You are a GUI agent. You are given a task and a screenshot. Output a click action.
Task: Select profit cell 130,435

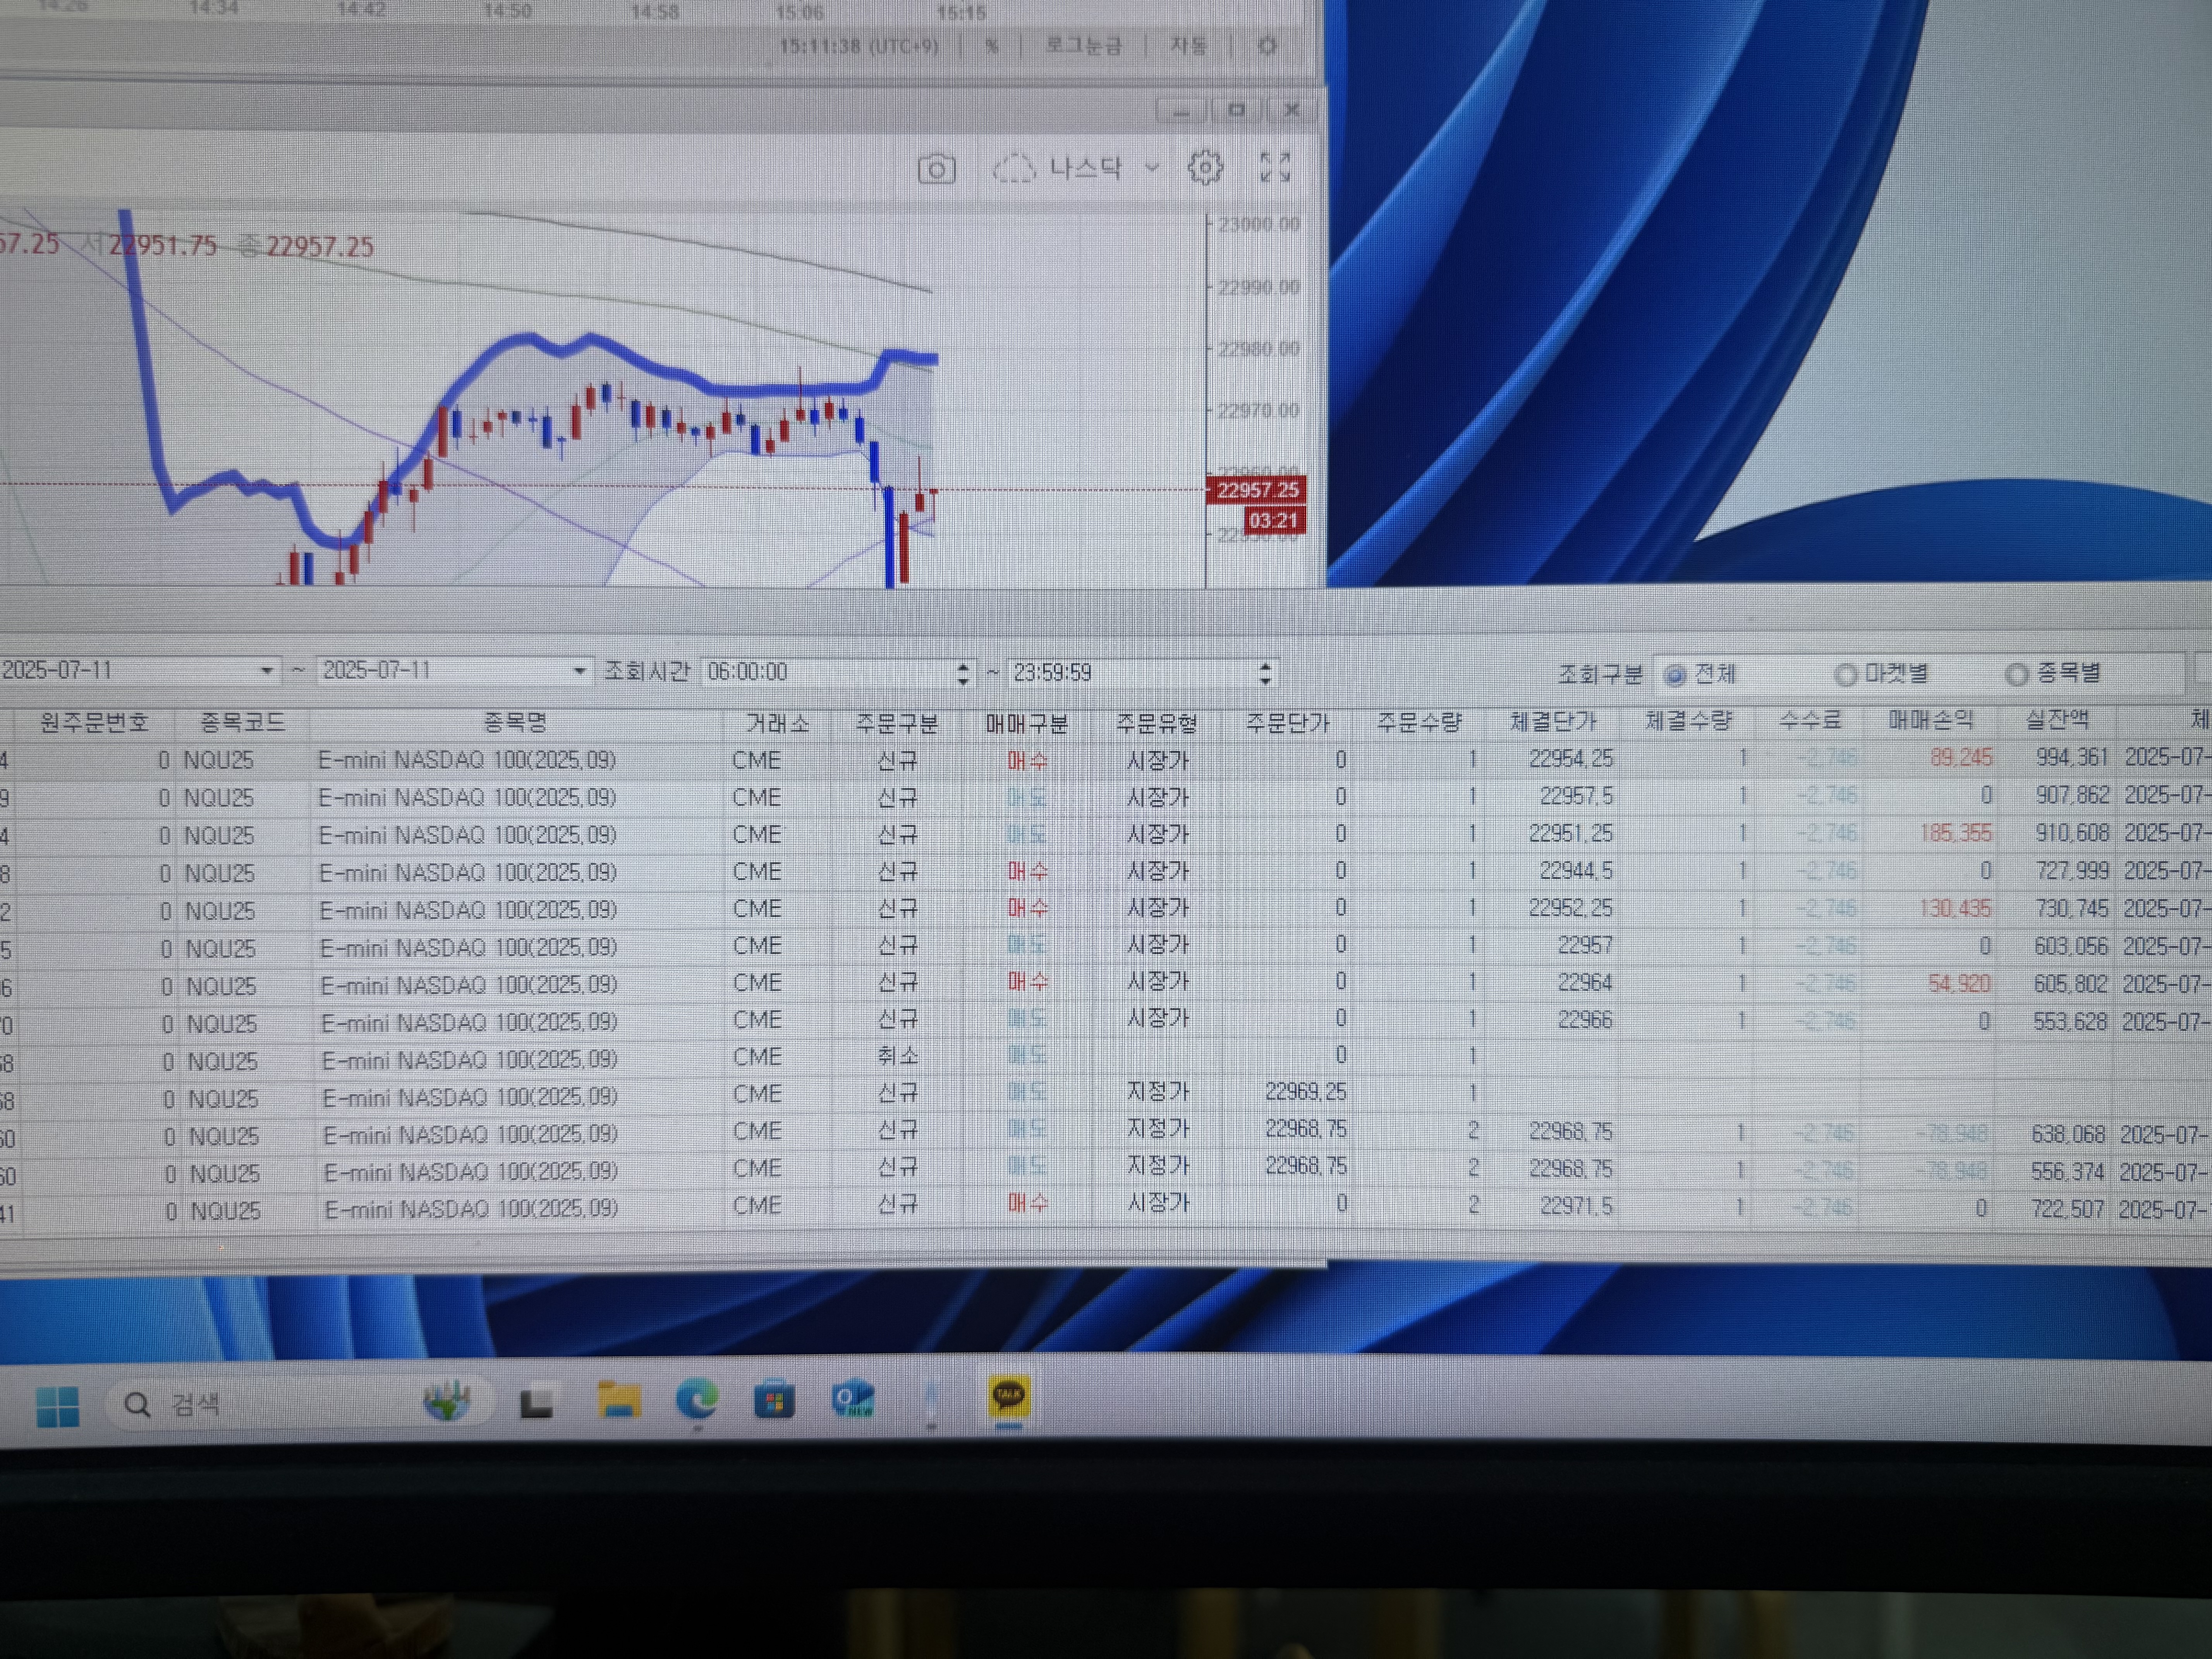[x=1954, y=908]
